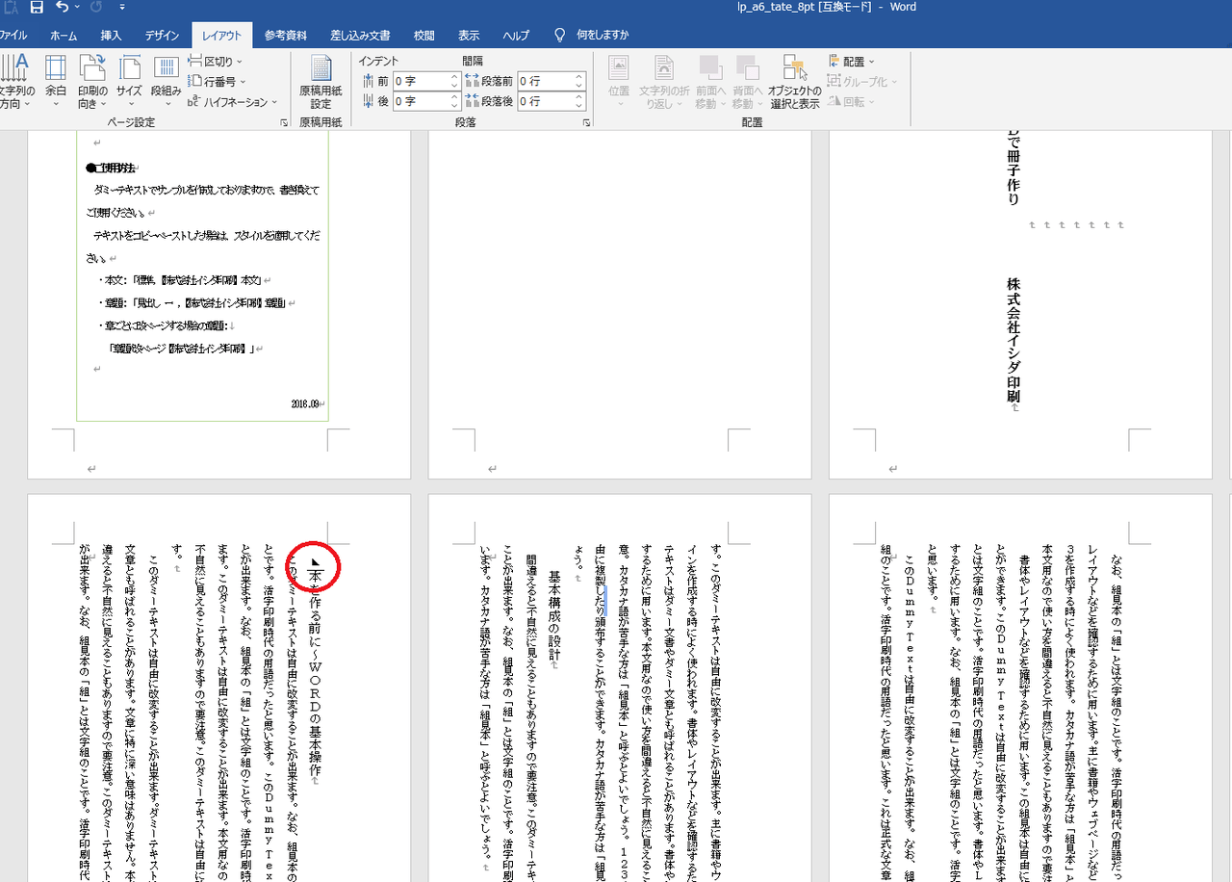Screen dimensions: 1232x882
Task: Click the Redo arrow icon
Action: 95,8
